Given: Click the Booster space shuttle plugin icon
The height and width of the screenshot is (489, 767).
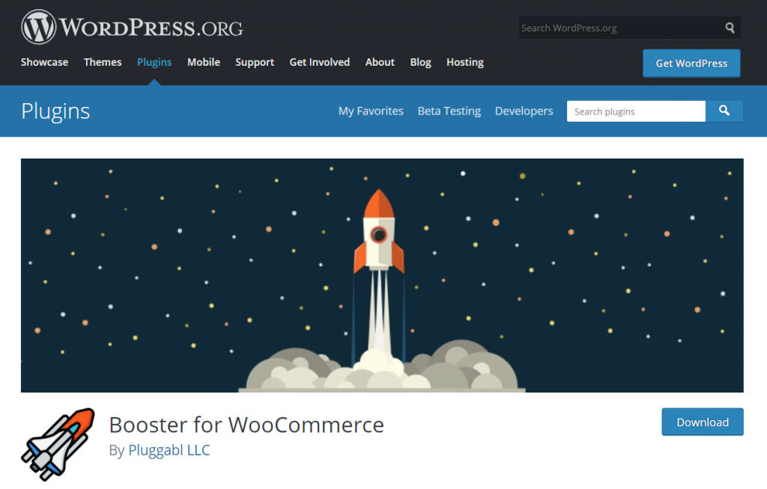Looking at the screenshot, I should tap(58, 445).
